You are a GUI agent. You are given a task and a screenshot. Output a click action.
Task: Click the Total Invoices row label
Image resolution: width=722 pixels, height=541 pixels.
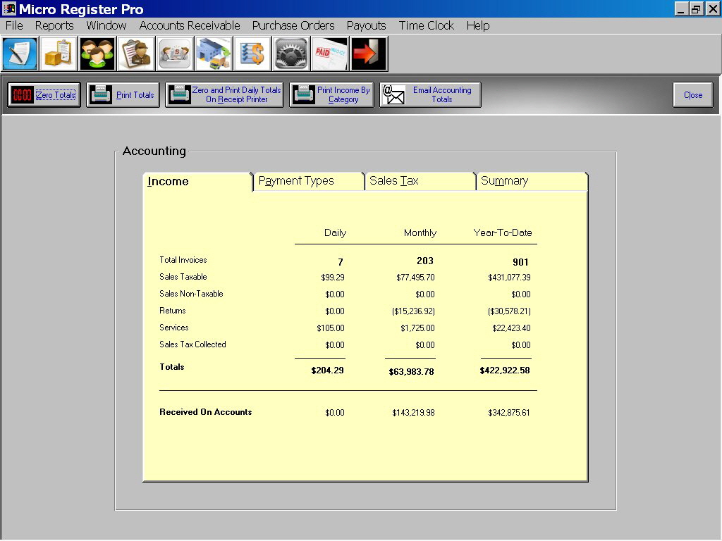point(183,260)
